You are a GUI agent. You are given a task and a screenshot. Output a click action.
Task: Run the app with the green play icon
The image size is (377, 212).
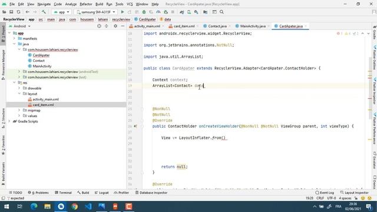tap(123, 12)
